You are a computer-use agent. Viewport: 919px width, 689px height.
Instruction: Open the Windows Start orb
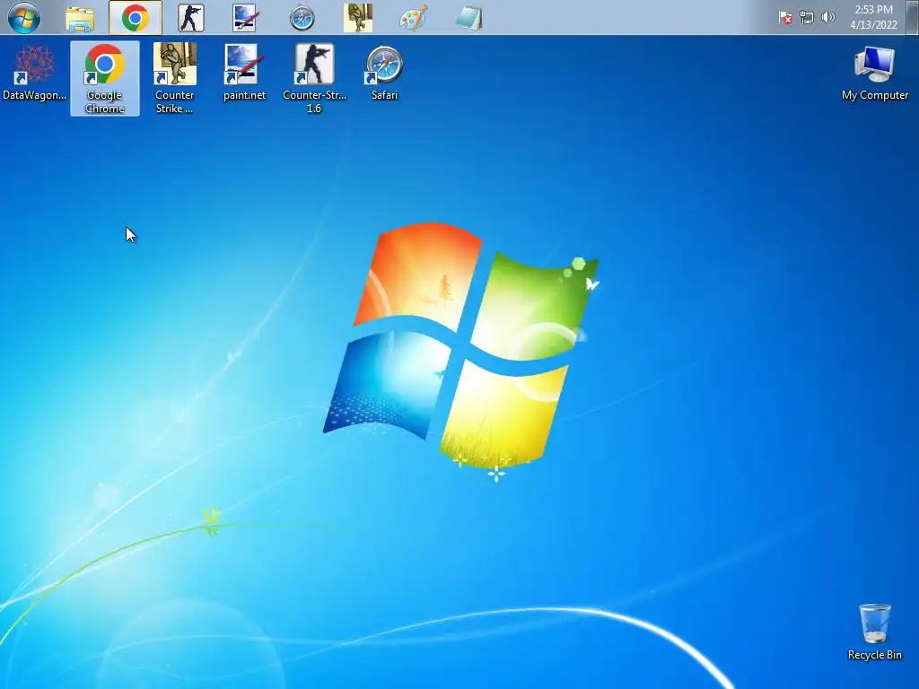(24, 18)
